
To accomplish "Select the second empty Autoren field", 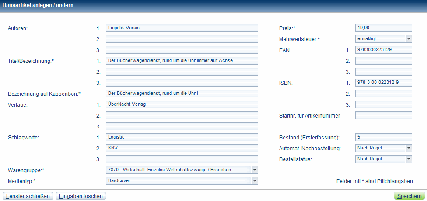I will point(182,39).
